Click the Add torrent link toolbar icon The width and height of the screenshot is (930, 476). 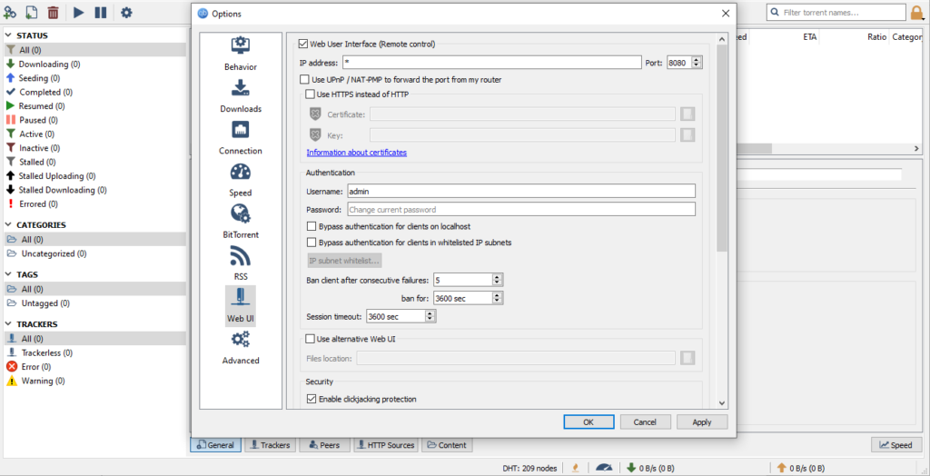pyautogui.click(x=10, y=12)
